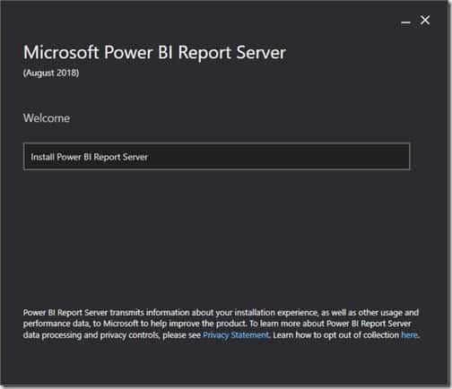Click the data collection notice paragraph
The height and width of the screenshot is (389, 452).
(222, 324)
